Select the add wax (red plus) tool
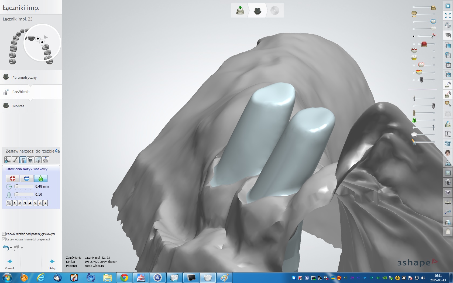 pos(12,178)
